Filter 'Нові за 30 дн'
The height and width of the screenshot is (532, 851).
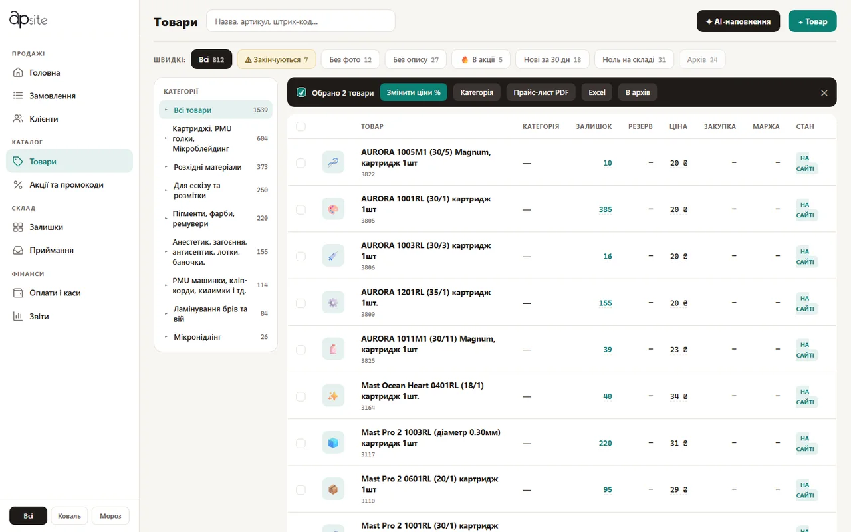pos(552,59)
